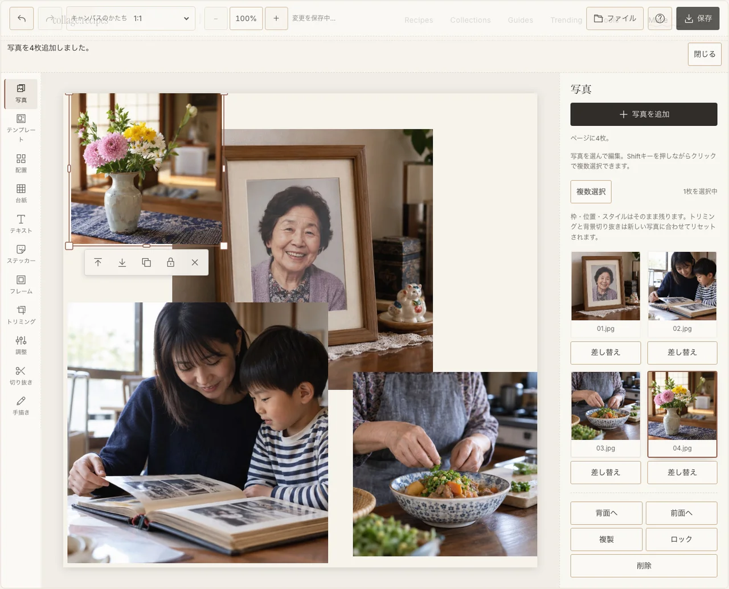
Task: Click the 削除 delete button
Action: [644, 566]
